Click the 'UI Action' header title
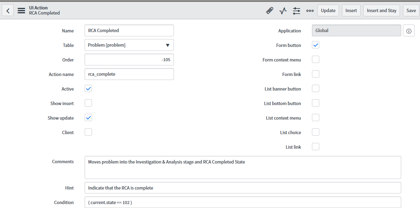The width and height of the screenshot is (420, 208). pyautogui.click(x=38, y=8)
